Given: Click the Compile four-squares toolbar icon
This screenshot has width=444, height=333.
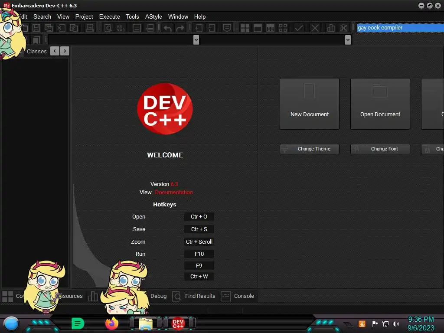Looking at the screenshot, I should (245, 28).
